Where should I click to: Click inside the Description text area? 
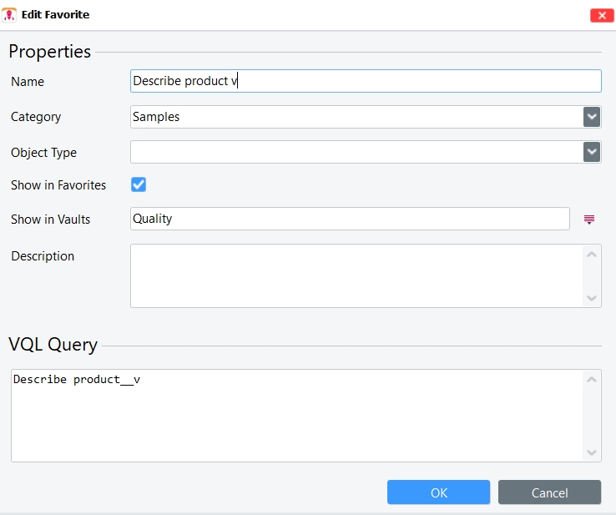tap(356, 275)
